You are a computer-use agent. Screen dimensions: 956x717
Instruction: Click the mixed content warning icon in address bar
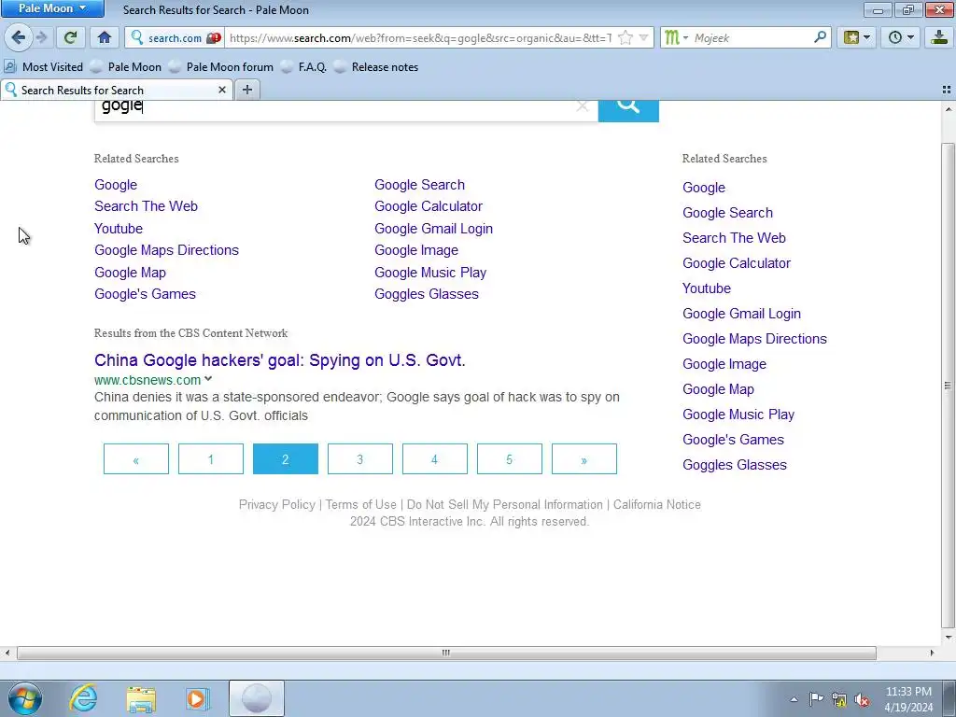tap(214, 37)
